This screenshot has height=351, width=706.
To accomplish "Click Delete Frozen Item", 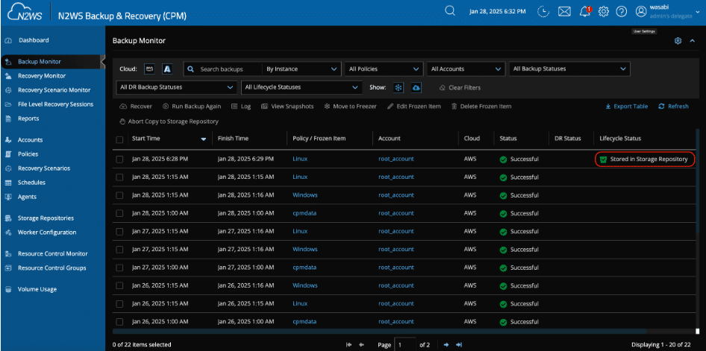I will pyautogui.click(x=481, y=107).
